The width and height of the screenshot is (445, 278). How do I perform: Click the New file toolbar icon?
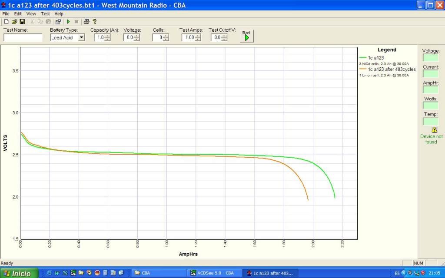click(6, 21)
